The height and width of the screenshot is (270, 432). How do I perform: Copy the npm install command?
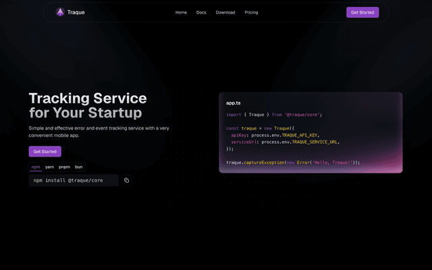pos(126,180)
